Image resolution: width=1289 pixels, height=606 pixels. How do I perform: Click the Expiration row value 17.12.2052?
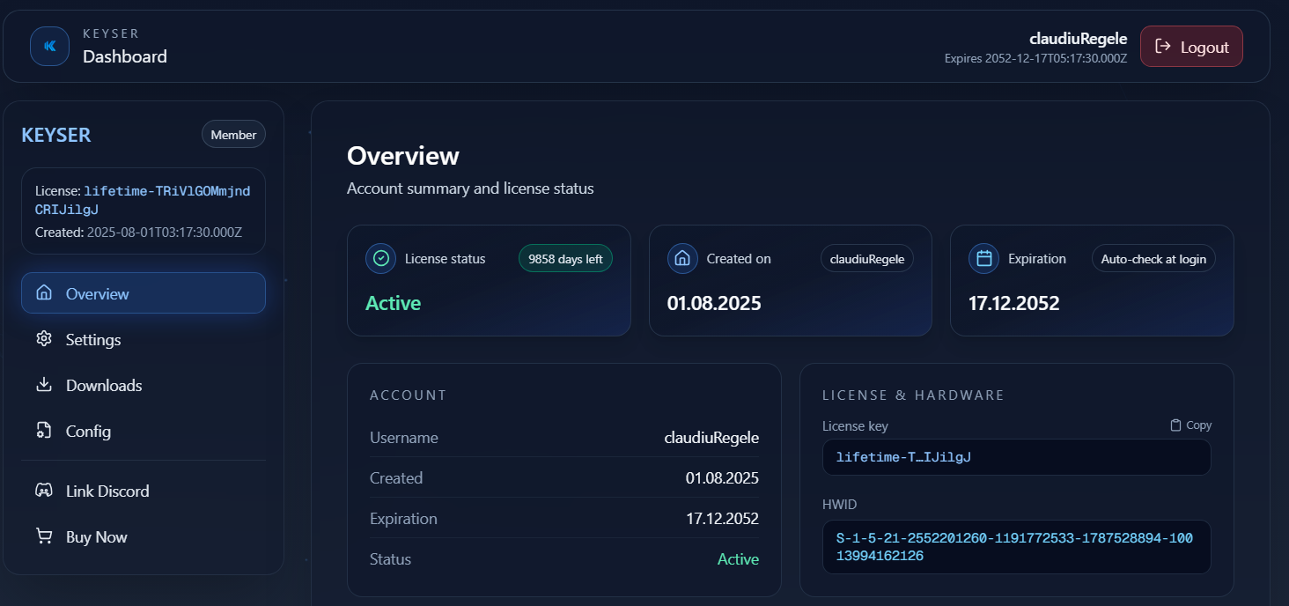point(722,519)
